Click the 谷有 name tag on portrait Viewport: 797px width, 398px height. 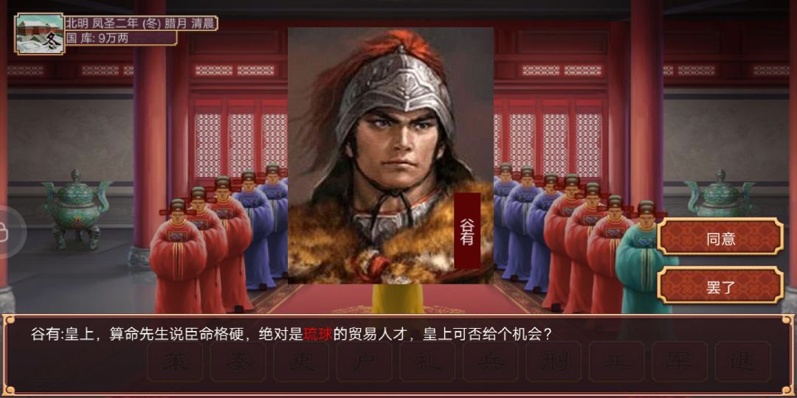[467, 231]
